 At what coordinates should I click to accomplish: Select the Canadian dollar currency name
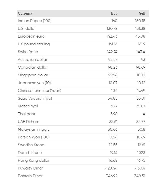(x=33, y=67)
